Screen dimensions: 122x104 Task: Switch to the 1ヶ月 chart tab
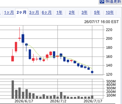click(x=9, y=12)
